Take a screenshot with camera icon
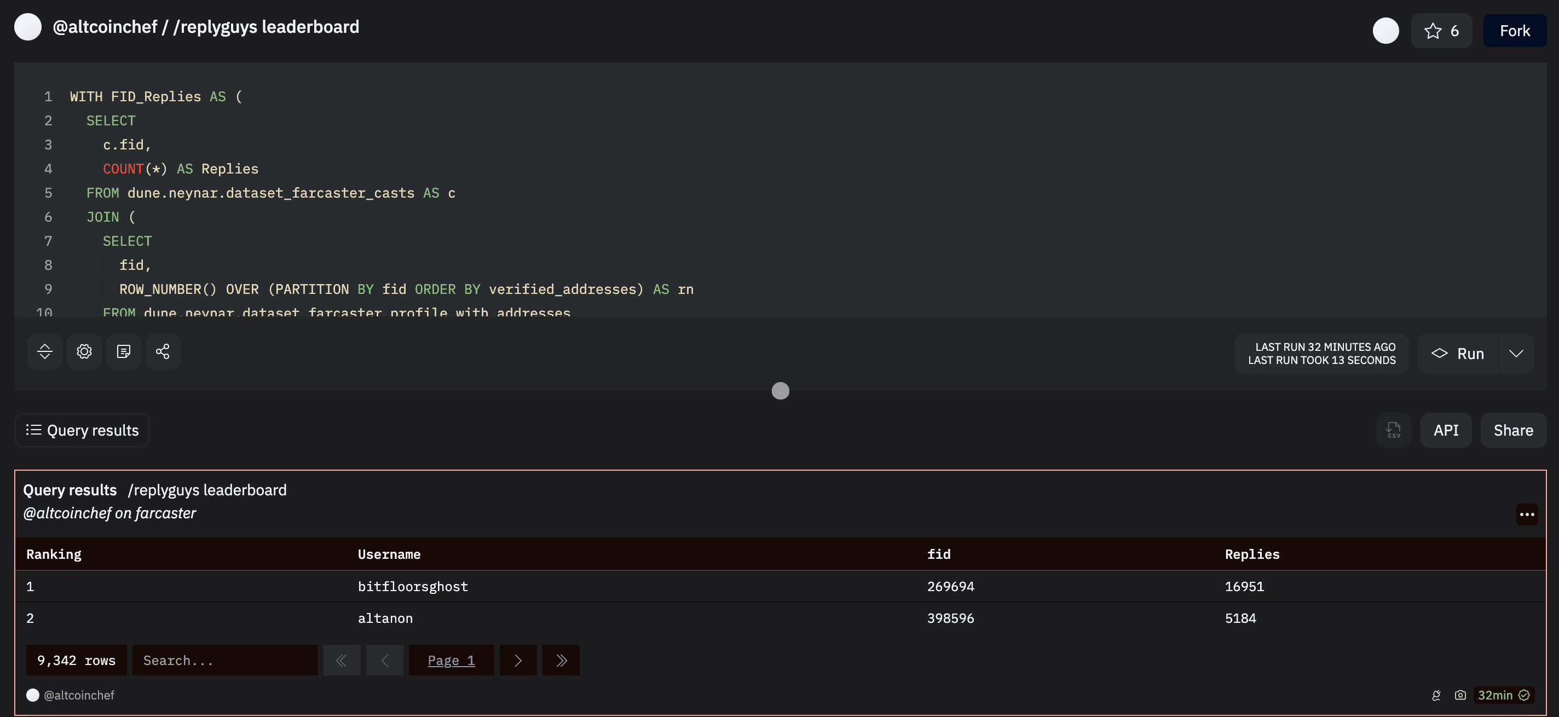Image resolution: width=1559 pixels, height=717 pixels. [1460, 695]
